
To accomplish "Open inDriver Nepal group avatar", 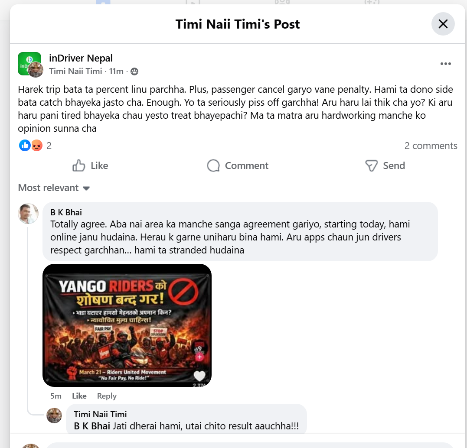I will (29, 63).
